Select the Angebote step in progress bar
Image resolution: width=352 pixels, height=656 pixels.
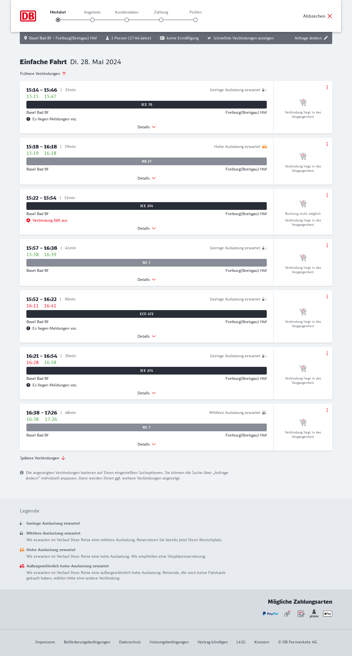[92, 20]
